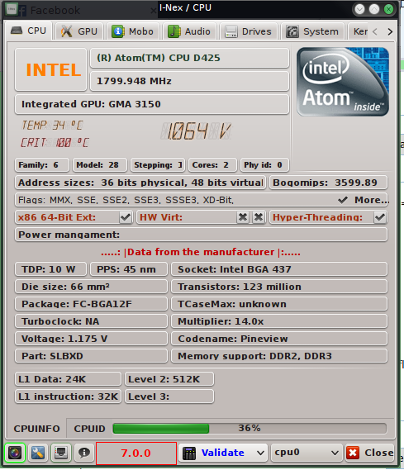The image size is (404, 470).
Task: Click the TDP: 10 W field
Action: click(50, 269)
